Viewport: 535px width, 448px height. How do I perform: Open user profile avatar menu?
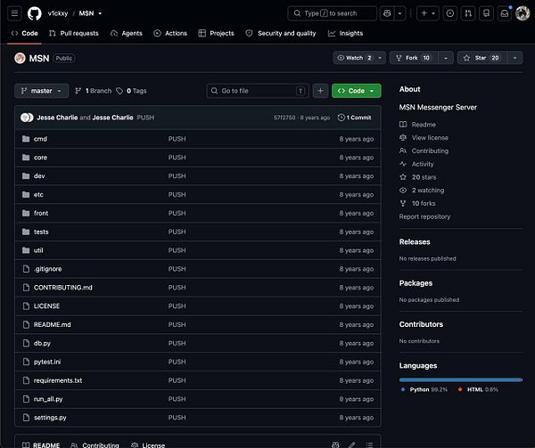(523, 13)
